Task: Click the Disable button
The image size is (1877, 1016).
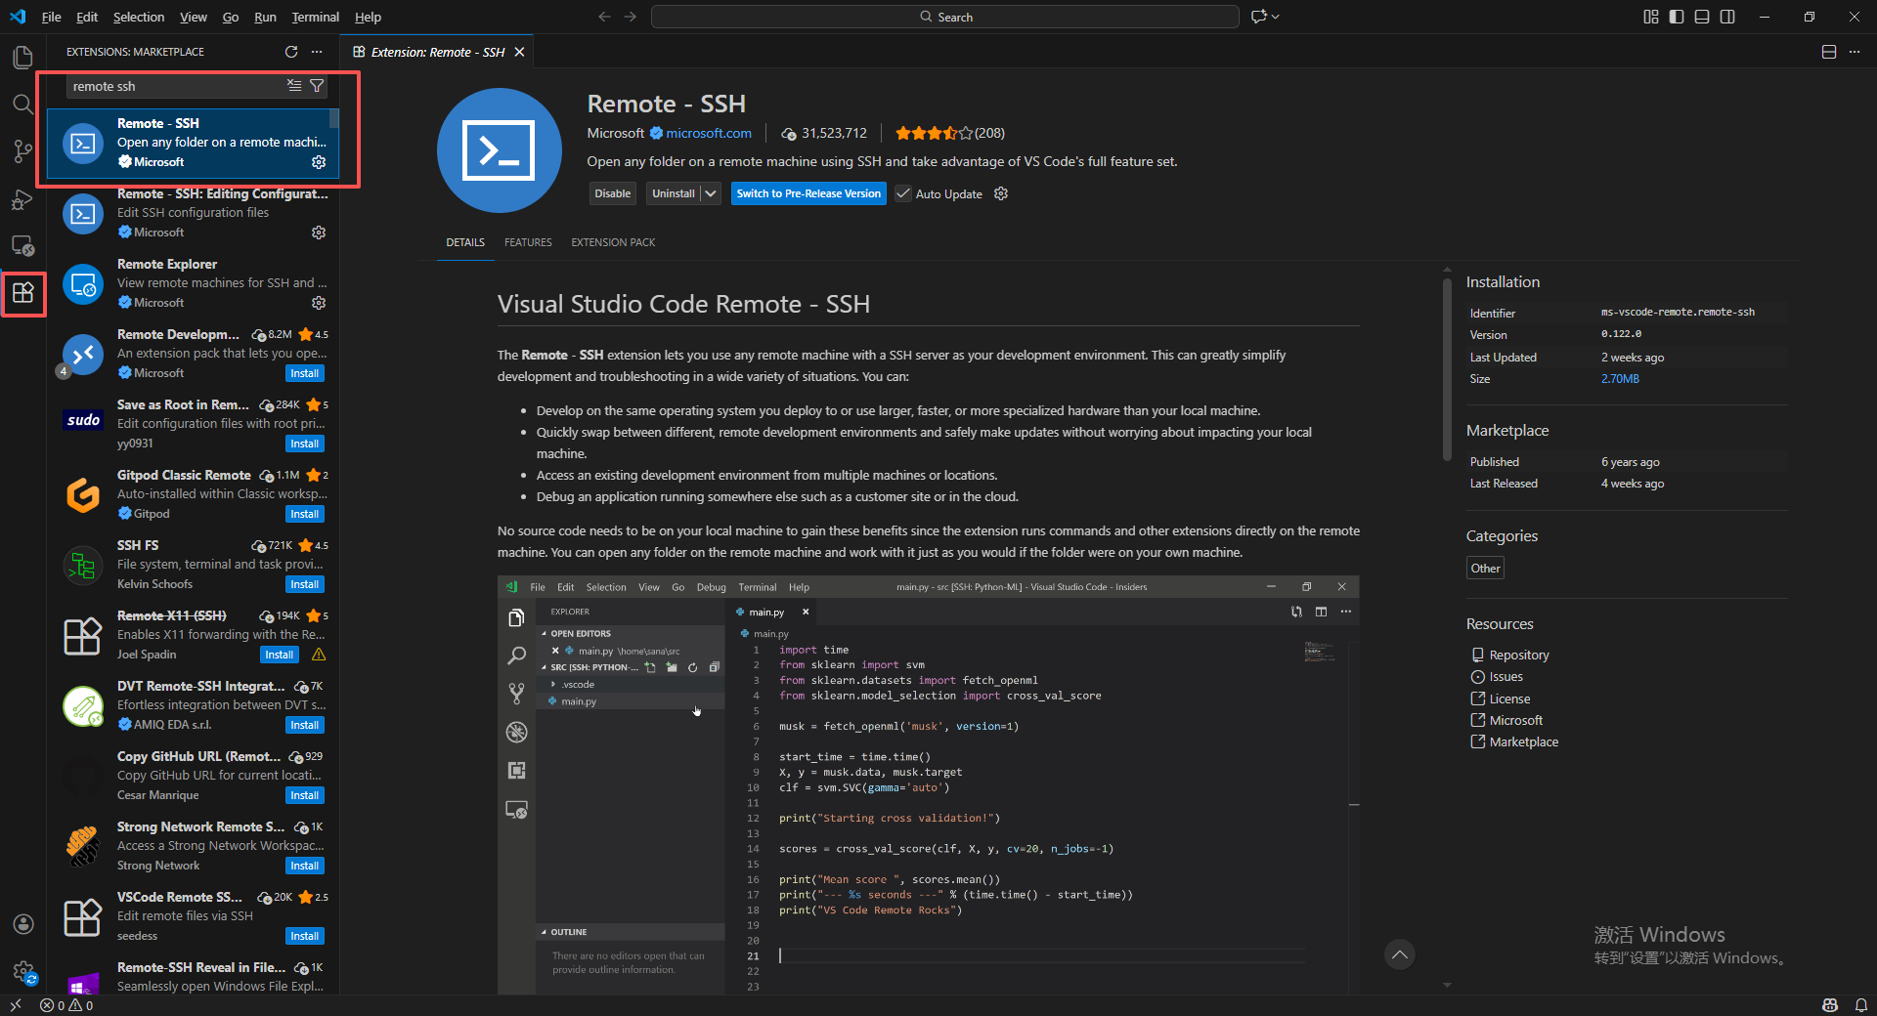Action: tap(613, 193)
